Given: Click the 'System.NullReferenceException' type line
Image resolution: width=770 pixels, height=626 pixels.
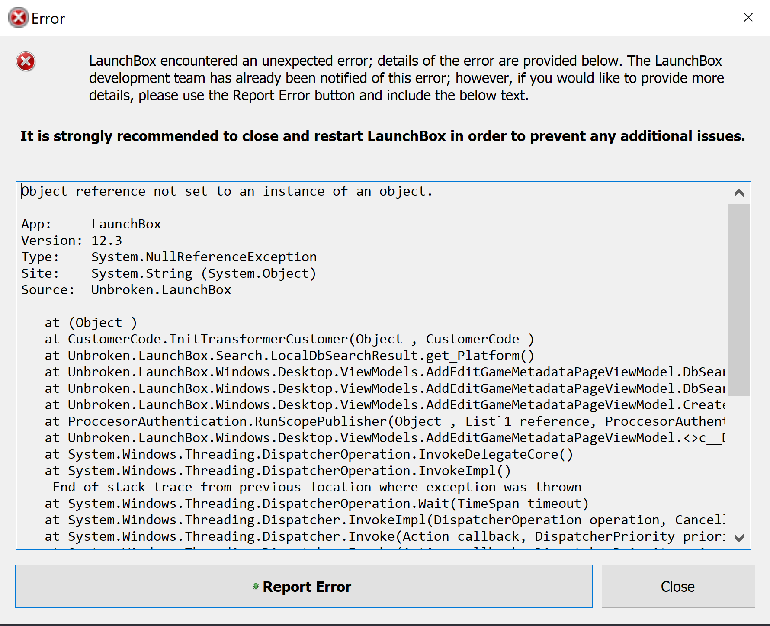Looking at the screenshot, I should [169, 257].
